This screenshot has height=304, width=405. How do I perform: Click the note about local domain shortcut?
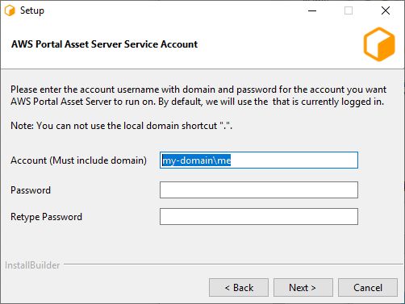(x=121, y=126)
